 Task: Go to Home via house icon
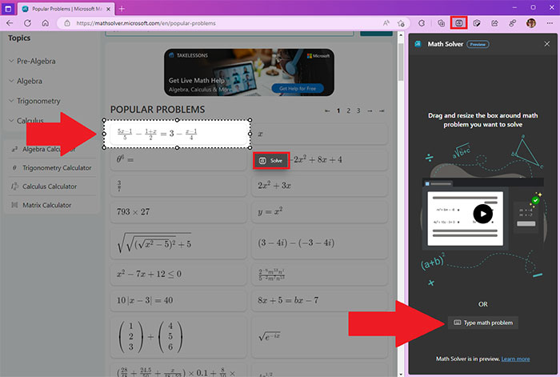pos(46,23)
